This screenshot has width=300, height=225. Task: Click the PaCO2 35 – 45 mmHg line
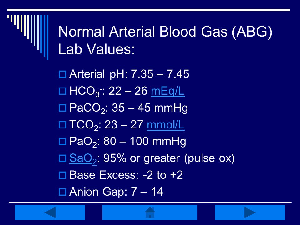[x=128, y=108]
